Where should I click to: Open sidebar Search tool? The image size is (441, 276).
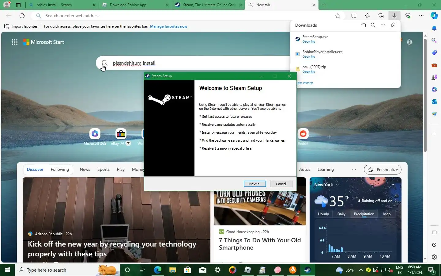click(434, 40)
